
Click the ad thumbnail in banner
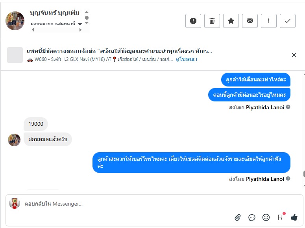pyautogui.click(x=15, y=55)
